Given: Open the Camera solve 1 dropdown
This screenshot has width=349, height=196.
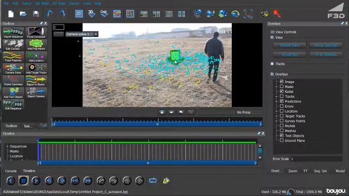Looking at the screenshot, I should click(x=82, y=34).
